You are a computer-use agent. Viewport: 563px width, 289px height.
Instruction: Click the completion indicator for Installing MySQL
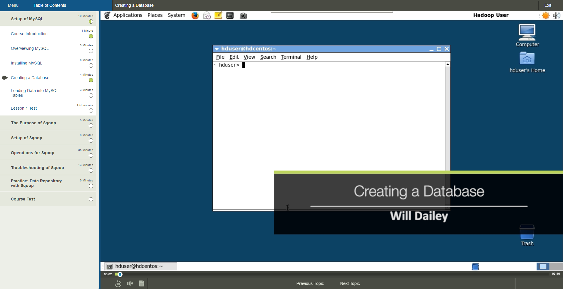click(91, 66)
